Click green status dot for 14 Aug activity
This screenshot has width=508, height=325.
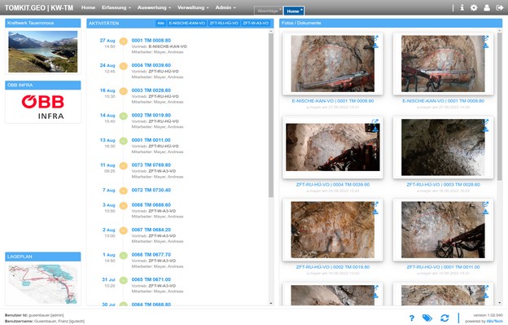(x=124, y=116)
